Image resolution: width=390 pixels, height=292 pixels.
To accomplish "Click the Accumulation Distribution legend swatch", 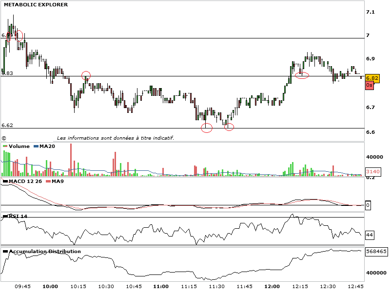I will tap(5, 252).
